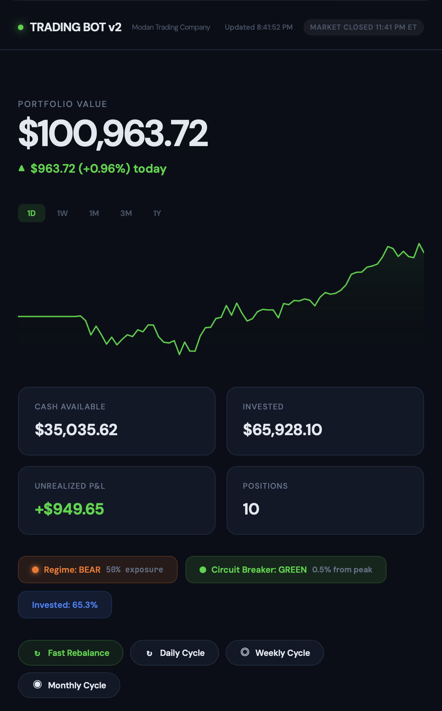Click the green status dot beside TRADING BOT v2
442x711 pixels.
click(20, 27)
